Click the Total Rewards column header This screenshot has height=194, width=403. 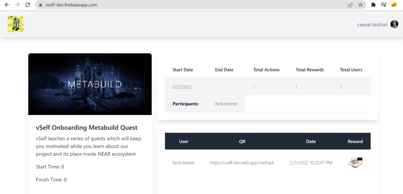pos(310,70)
